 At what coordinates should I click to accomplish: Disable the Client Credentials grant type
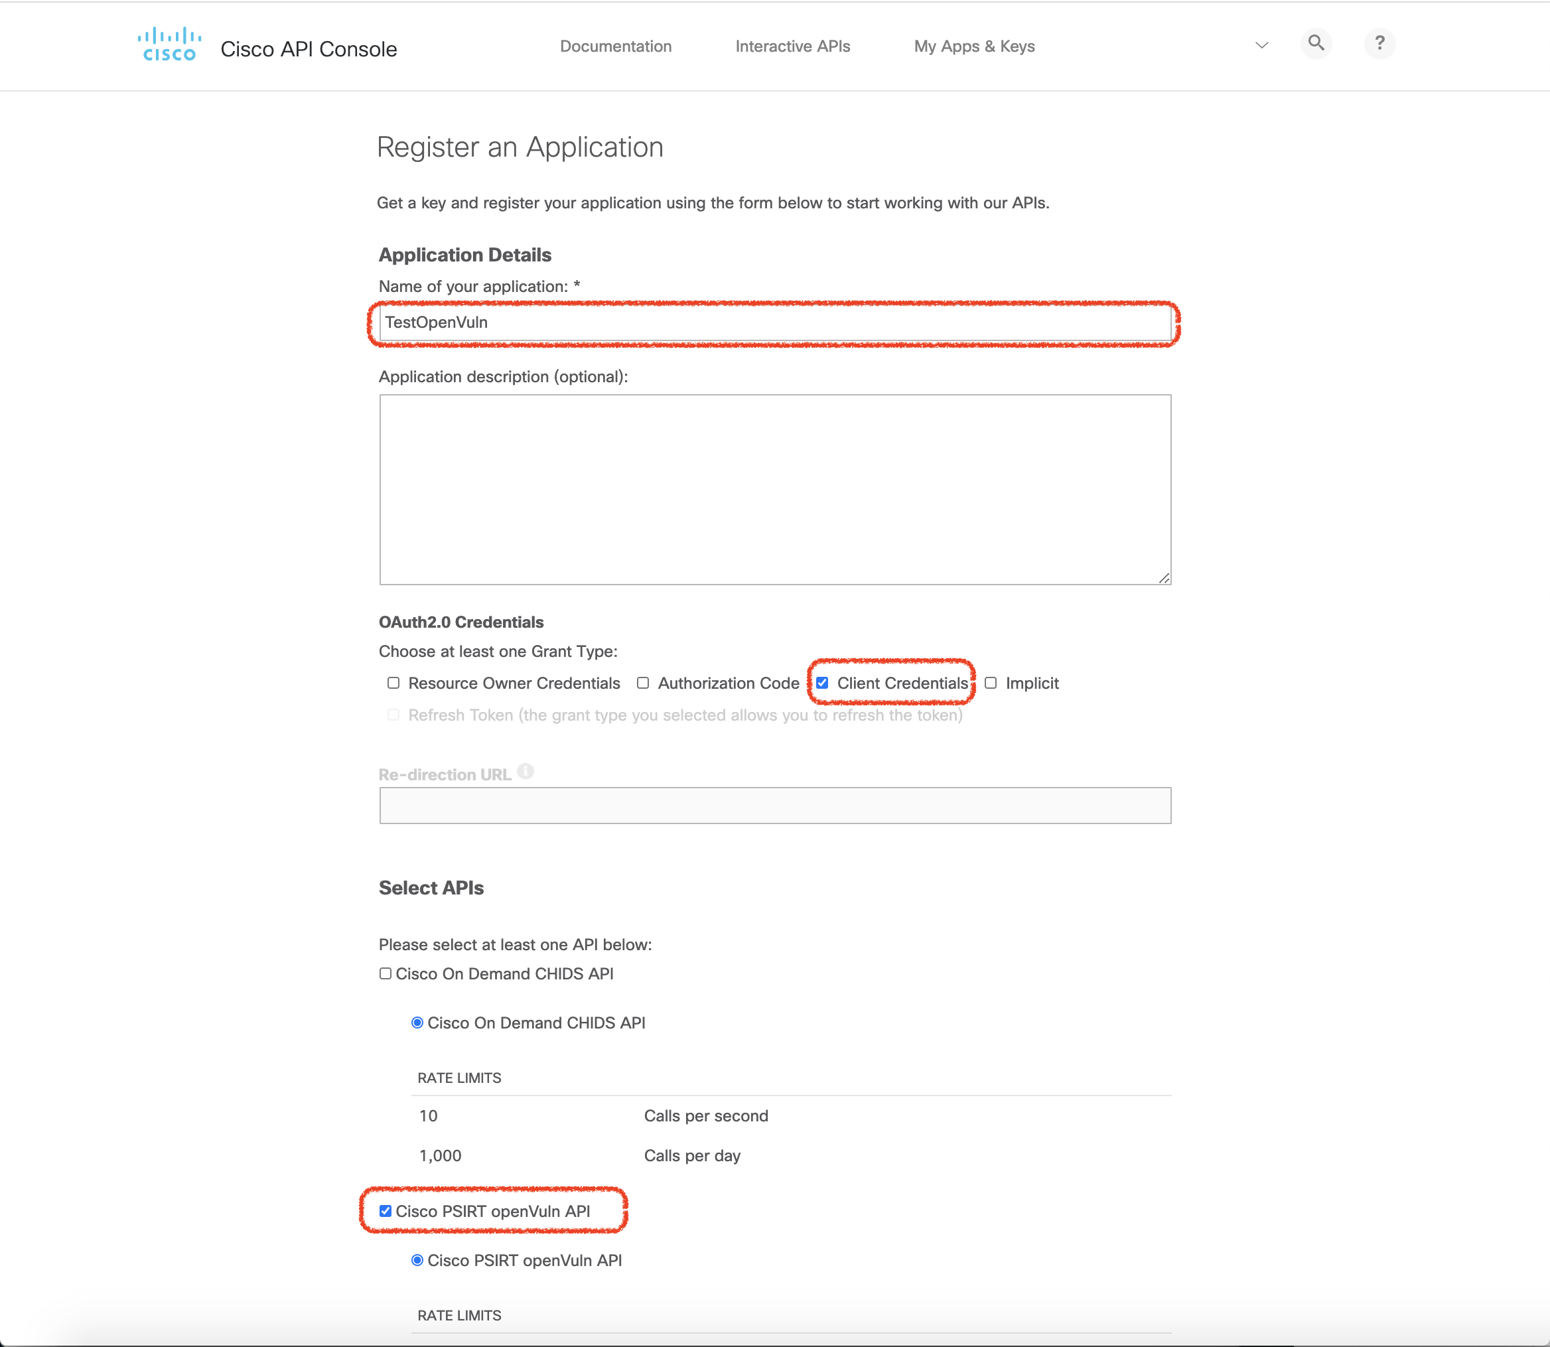click(822, 683)
